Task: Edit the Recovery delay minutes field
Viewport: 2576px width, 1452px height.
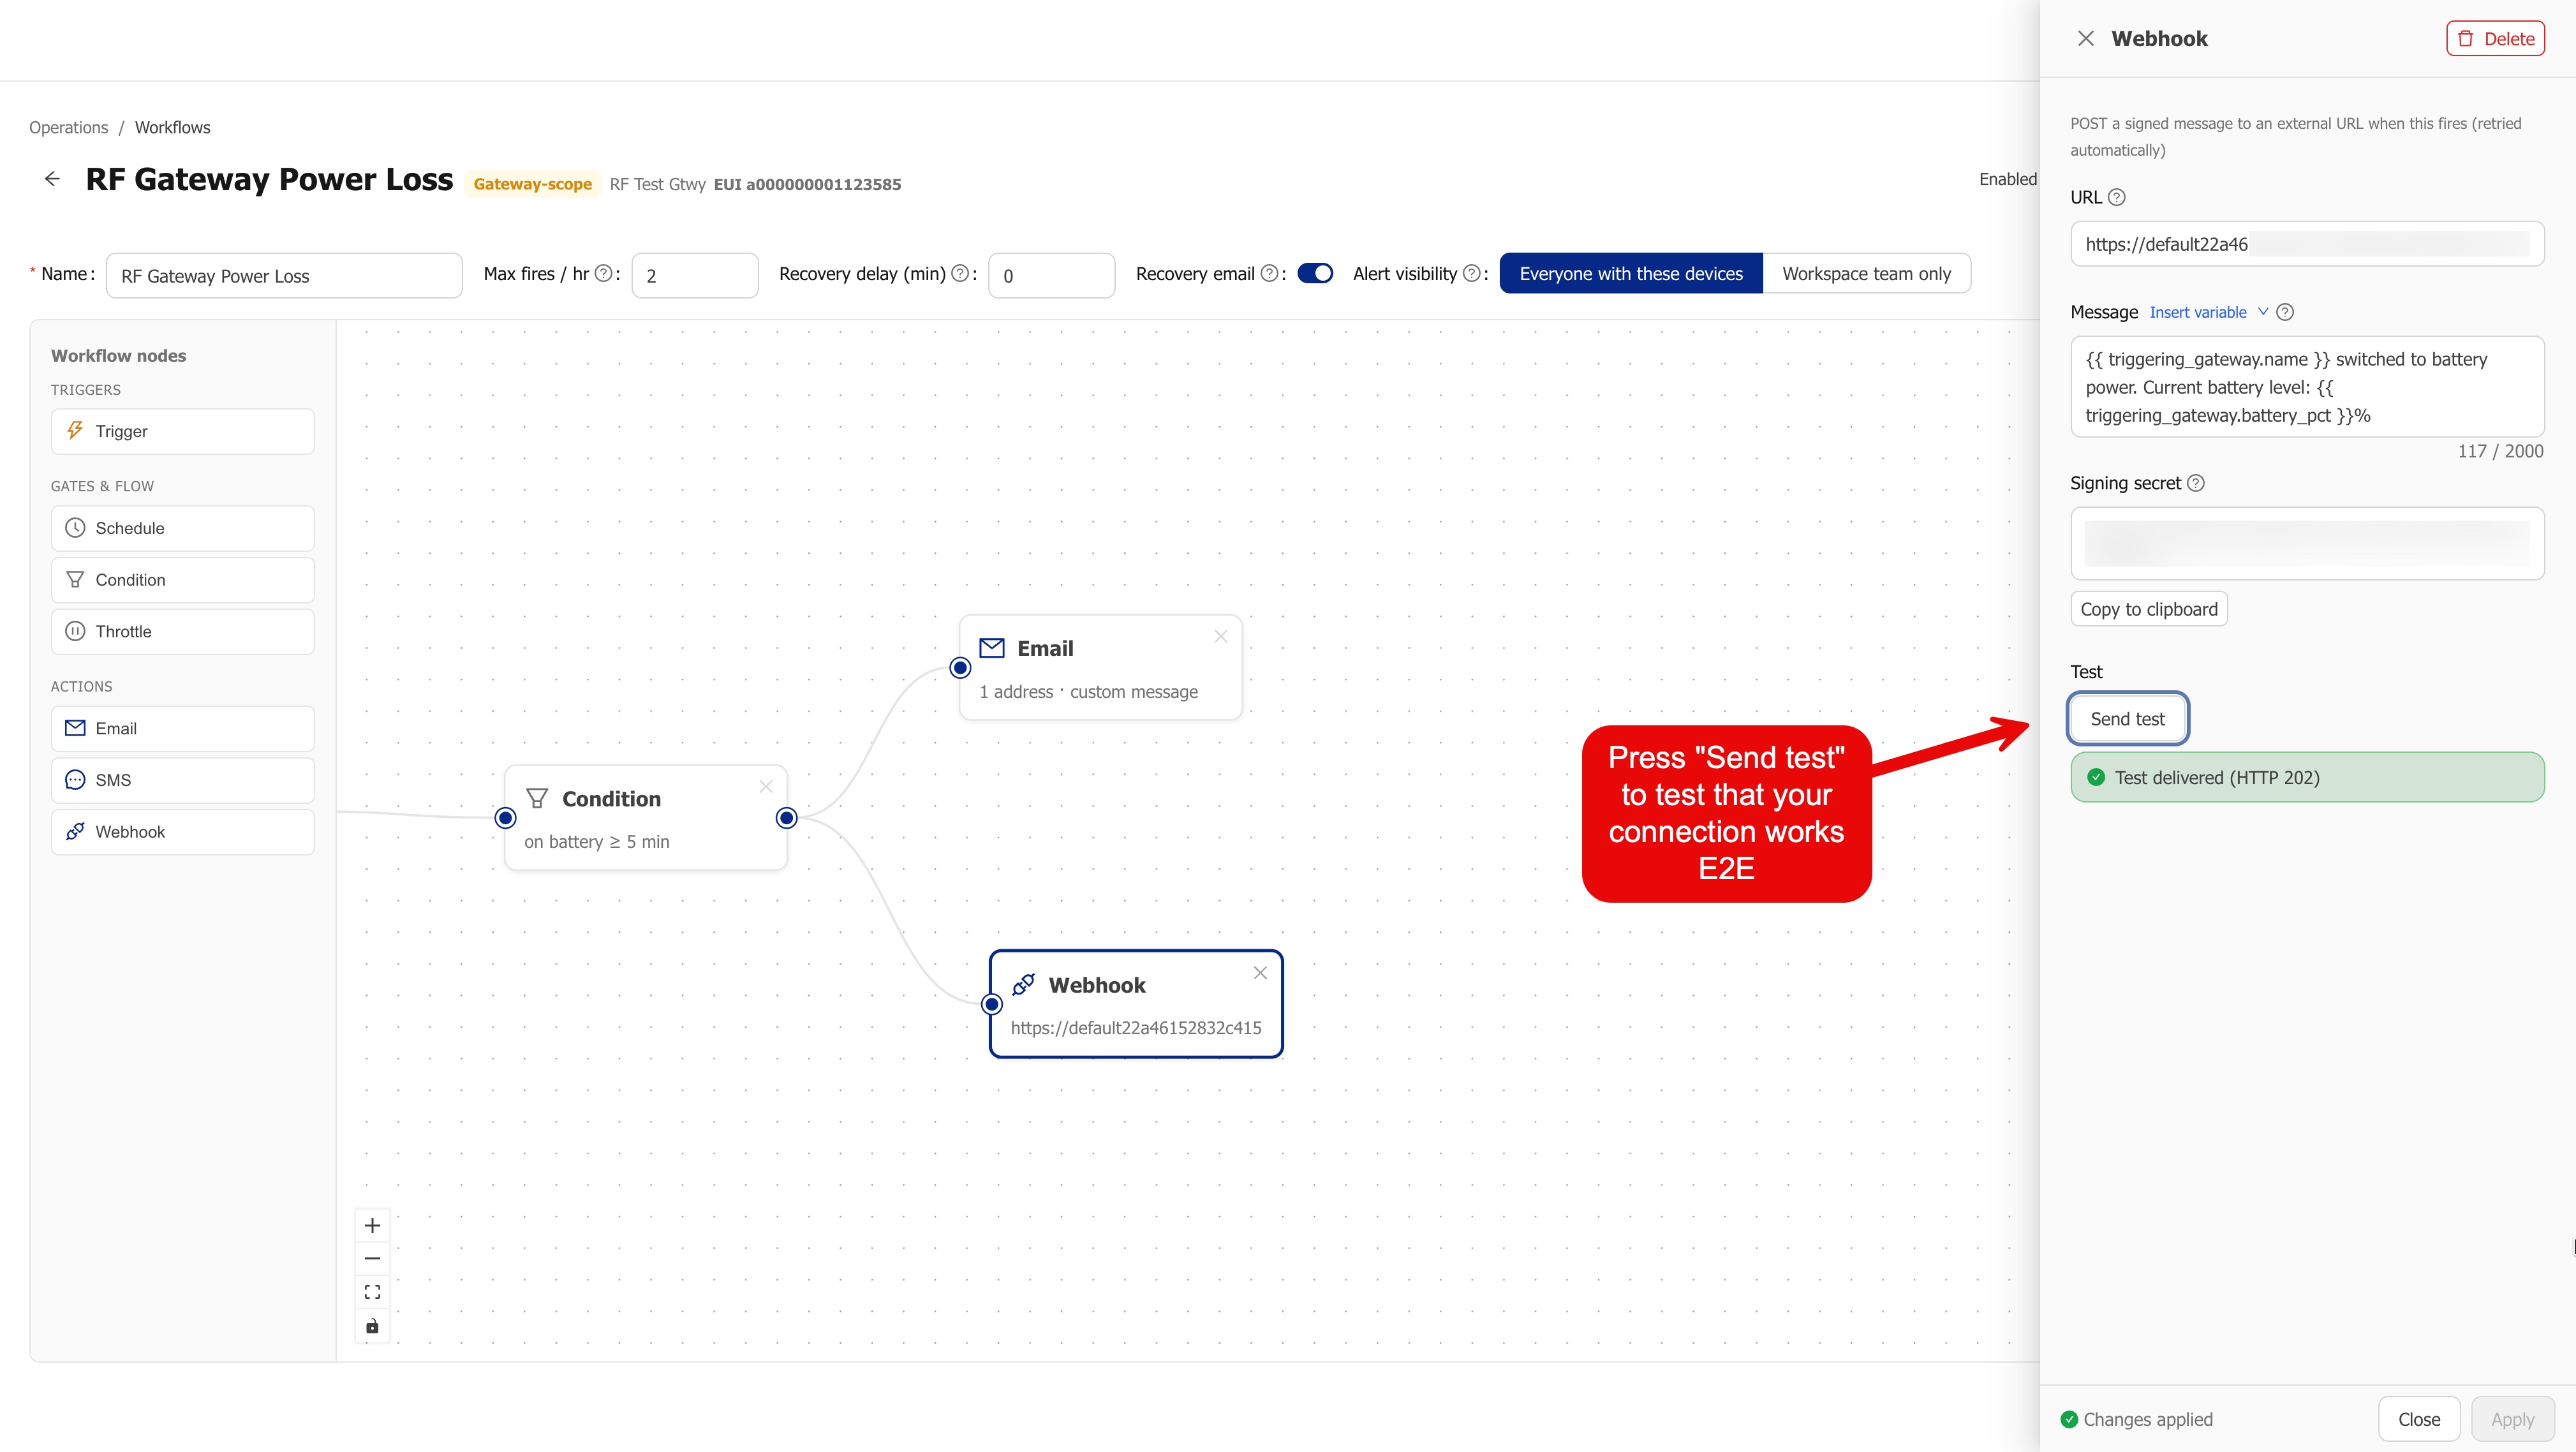Action: click(x=1051, y=276)
